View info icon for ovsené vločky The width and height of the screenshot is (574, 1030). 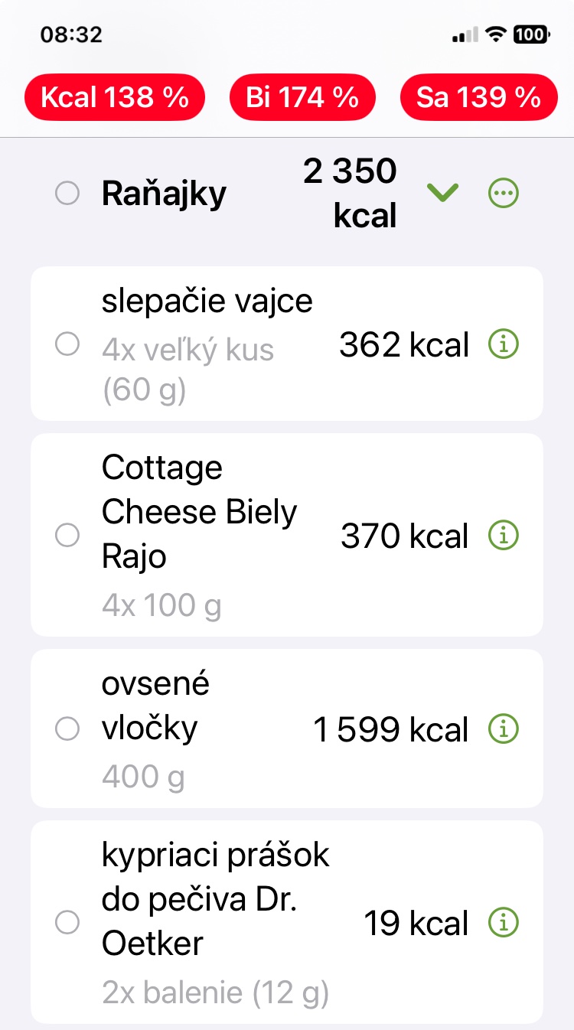(x=503, y=728)
